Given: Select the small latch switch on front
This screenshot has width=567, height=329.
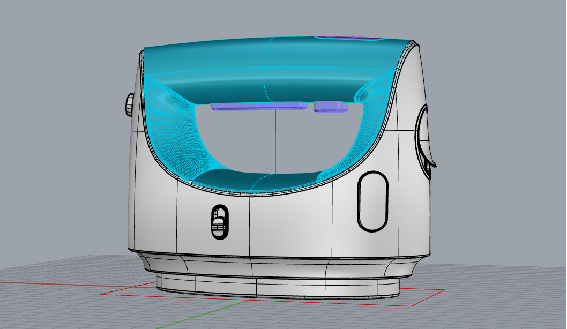Looking at the screenshot, I should 220,222.
